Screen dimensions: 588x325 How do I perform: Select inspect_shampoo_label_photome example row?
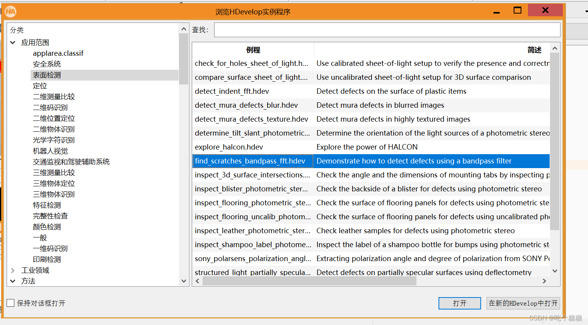[371, 245]
